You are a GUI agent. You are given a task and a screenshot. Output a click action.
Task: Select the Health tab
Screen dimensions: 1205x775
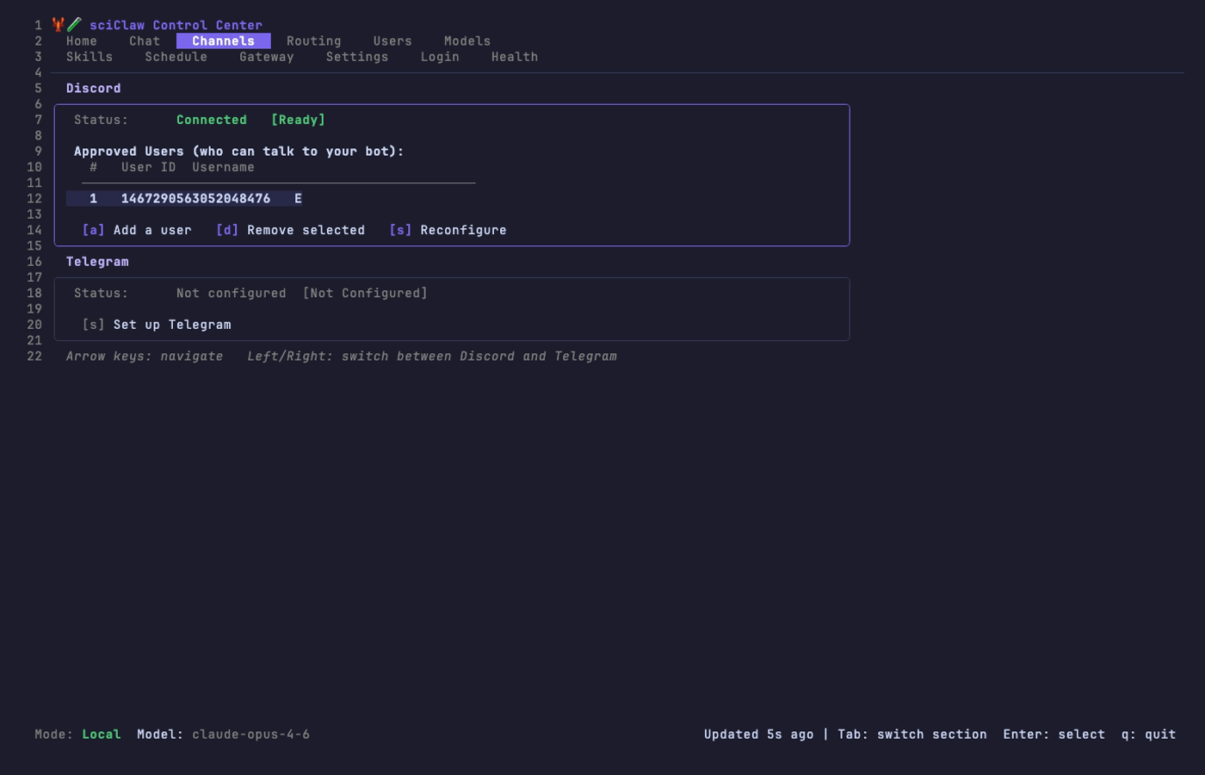click(x=514, y=57)
